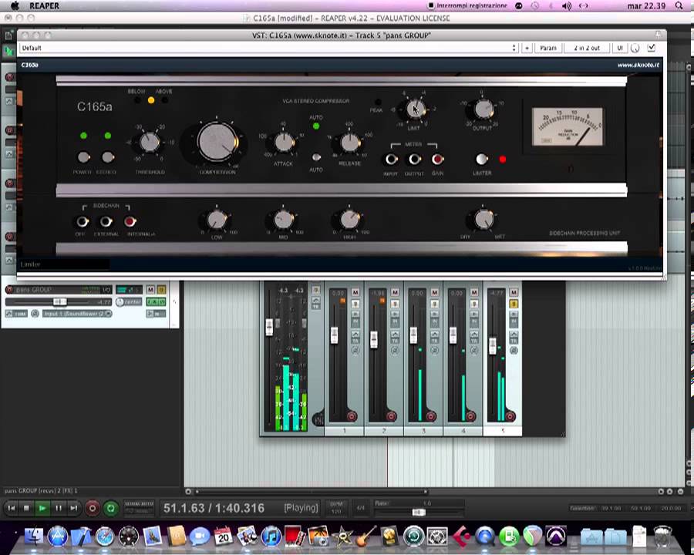Click the sidechain MID knob
Screen dimensions: 694x555
[x=284, y=220]
